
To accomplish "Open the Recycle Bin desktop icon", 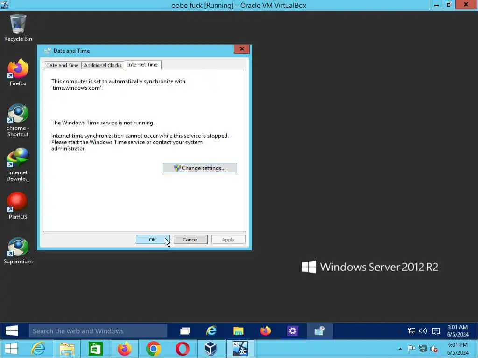I will pyautogui.click(x=18, y=28).
